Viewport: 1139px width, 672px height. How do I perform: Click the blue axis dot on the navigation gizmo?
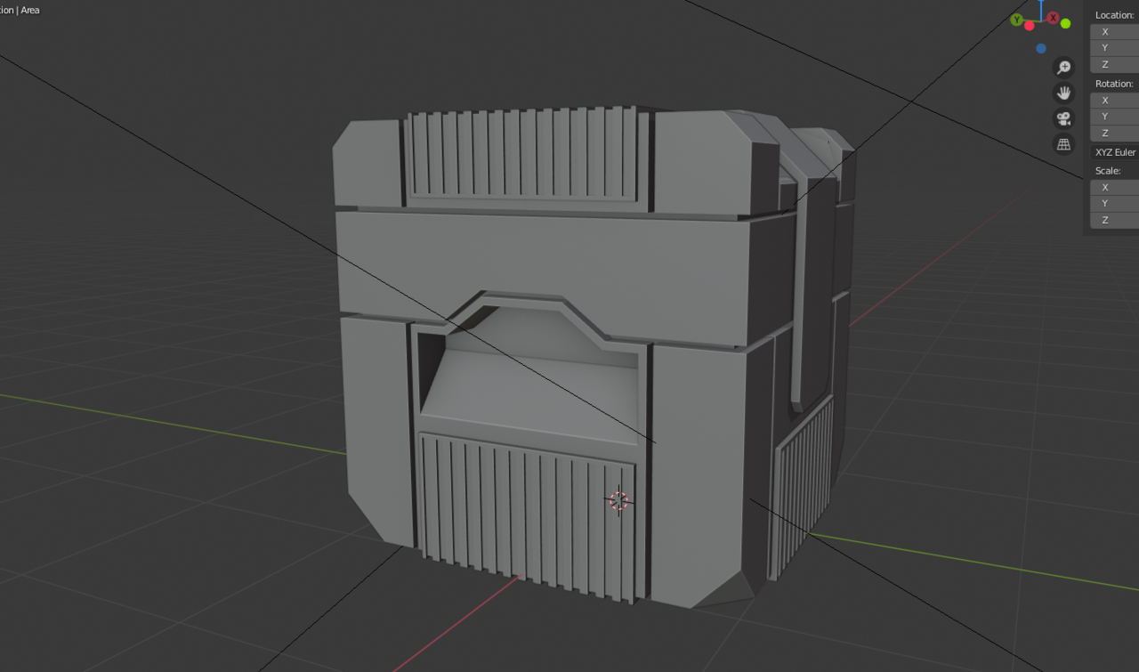coord(1040,48)
